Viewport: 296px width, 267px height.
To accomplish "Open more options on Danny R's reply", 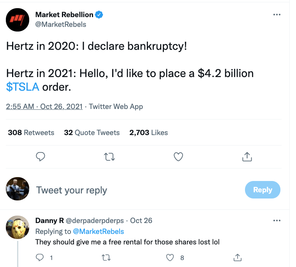I will tap(277, 221).
